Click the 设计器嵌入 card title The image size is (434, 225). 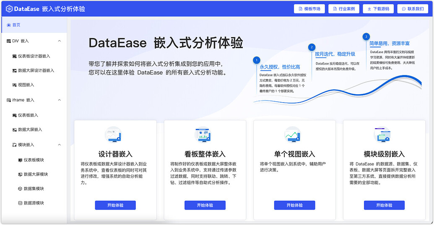tap(115, 154)
